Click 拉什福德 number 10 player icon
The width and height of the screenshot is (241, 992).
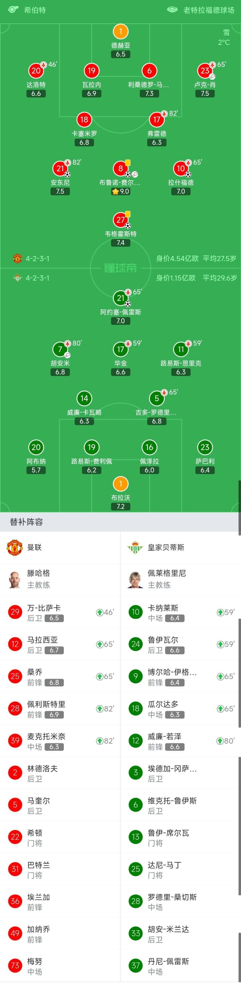tap(181, 168)
